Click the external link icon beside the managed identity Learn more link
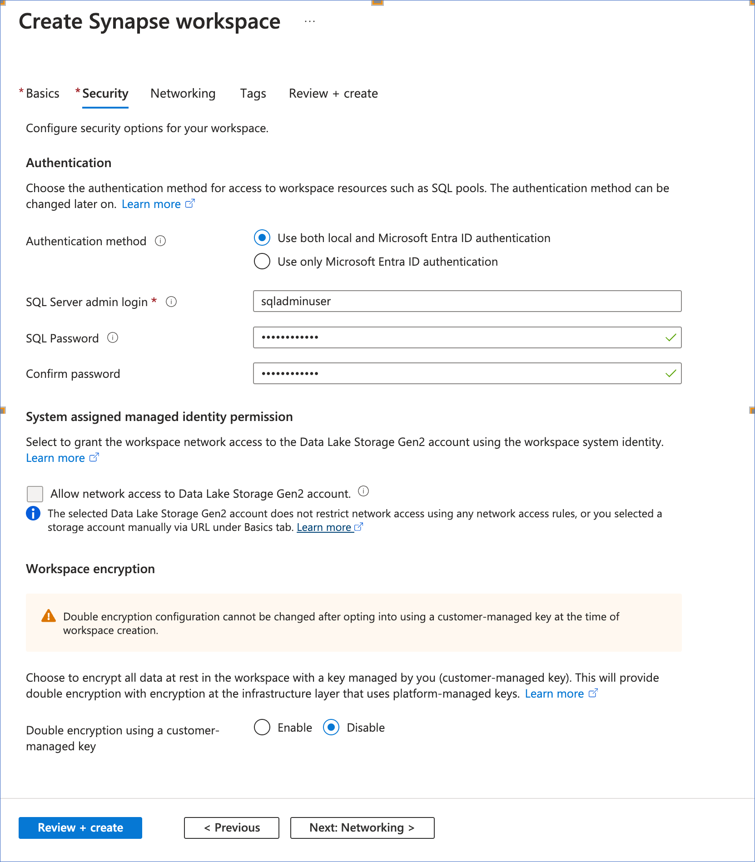Image resolution: width=755 pixels, height=862 pixels. tap(94, 457)
